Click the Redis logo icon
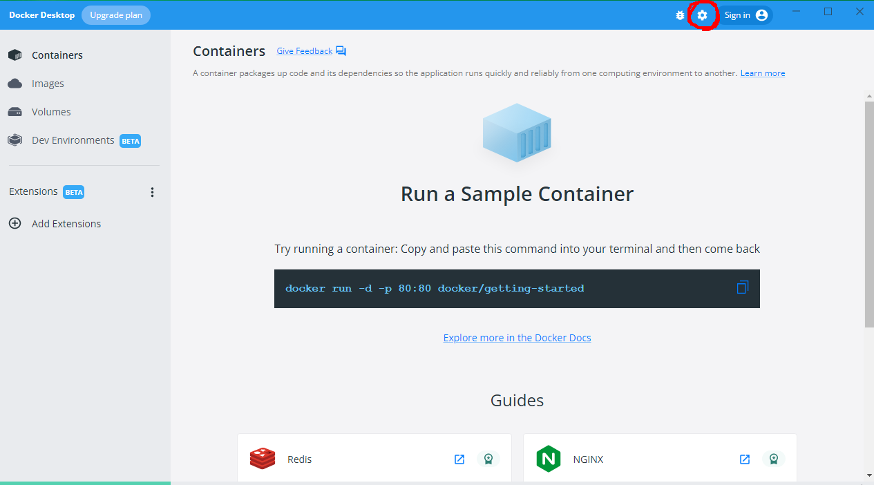 (x=263, y=459)
